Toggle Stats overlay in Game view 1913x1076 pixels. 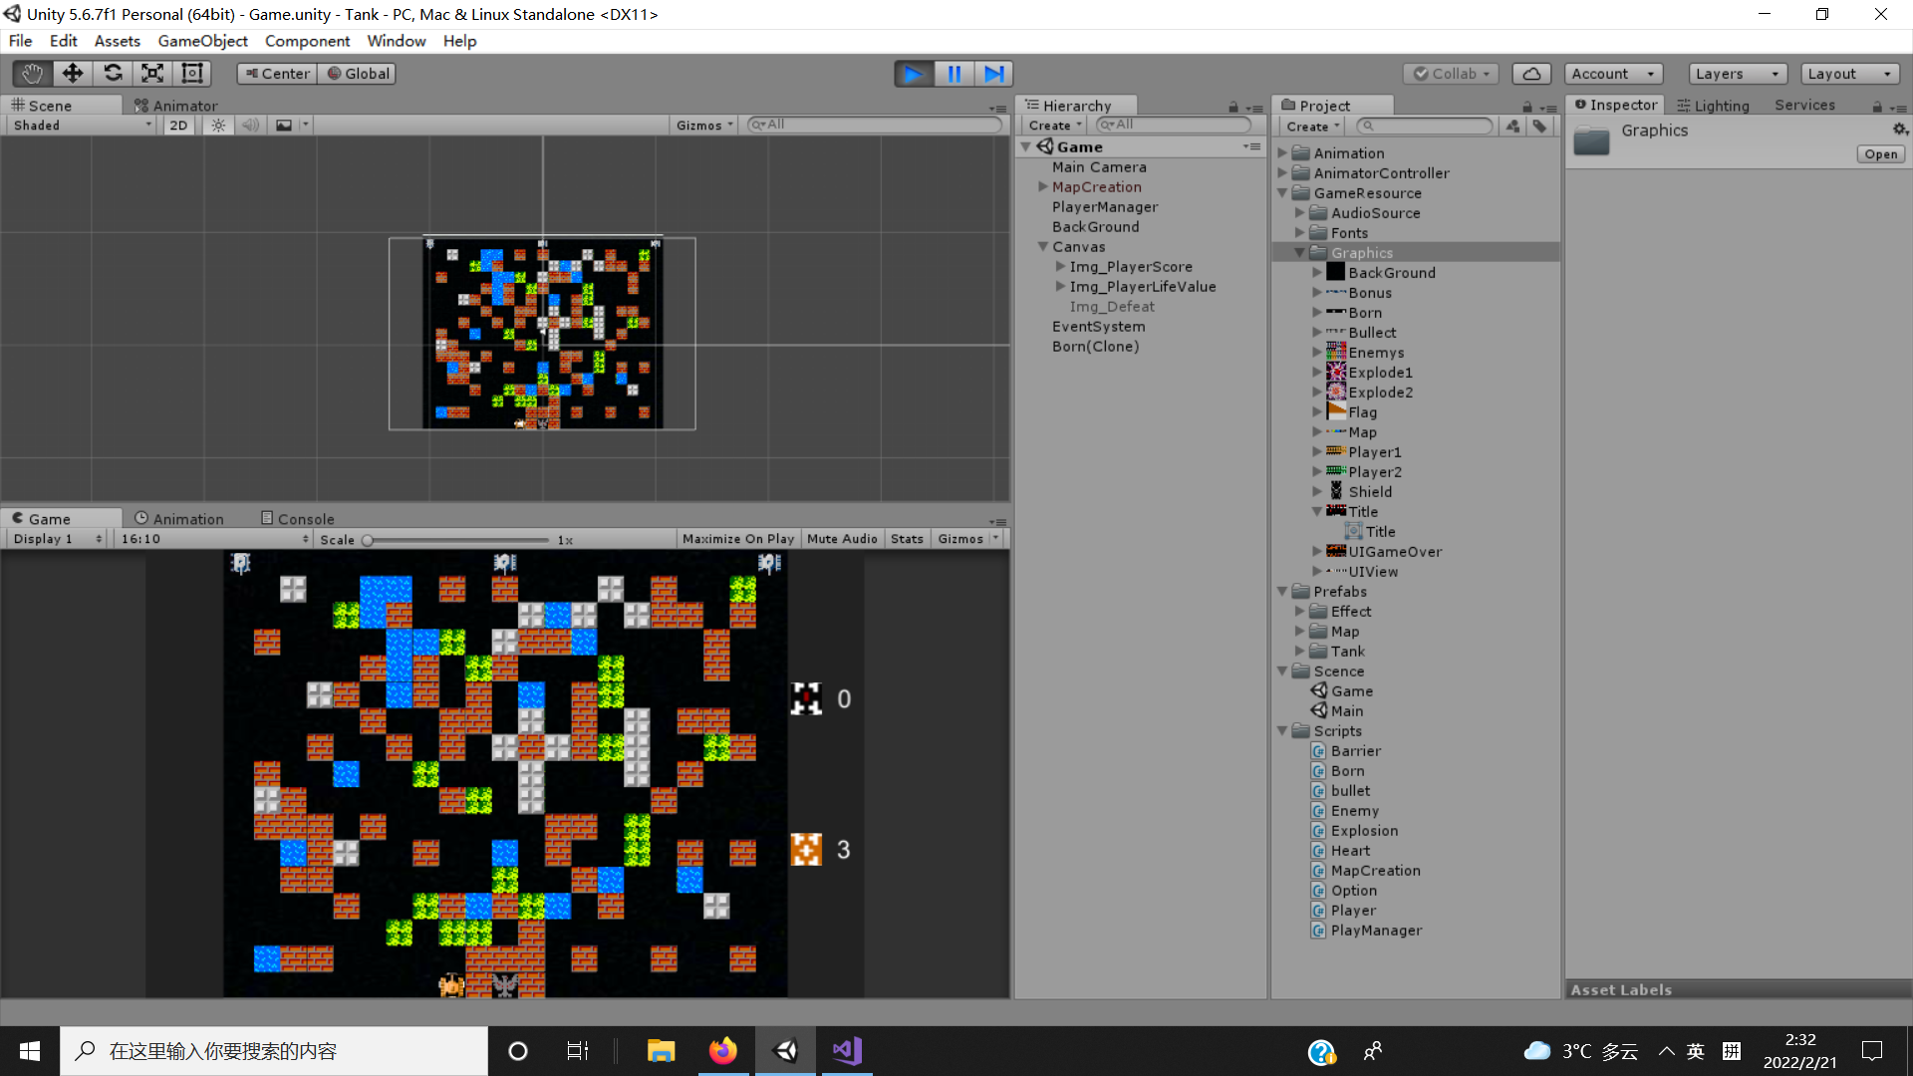coord(907,539)
